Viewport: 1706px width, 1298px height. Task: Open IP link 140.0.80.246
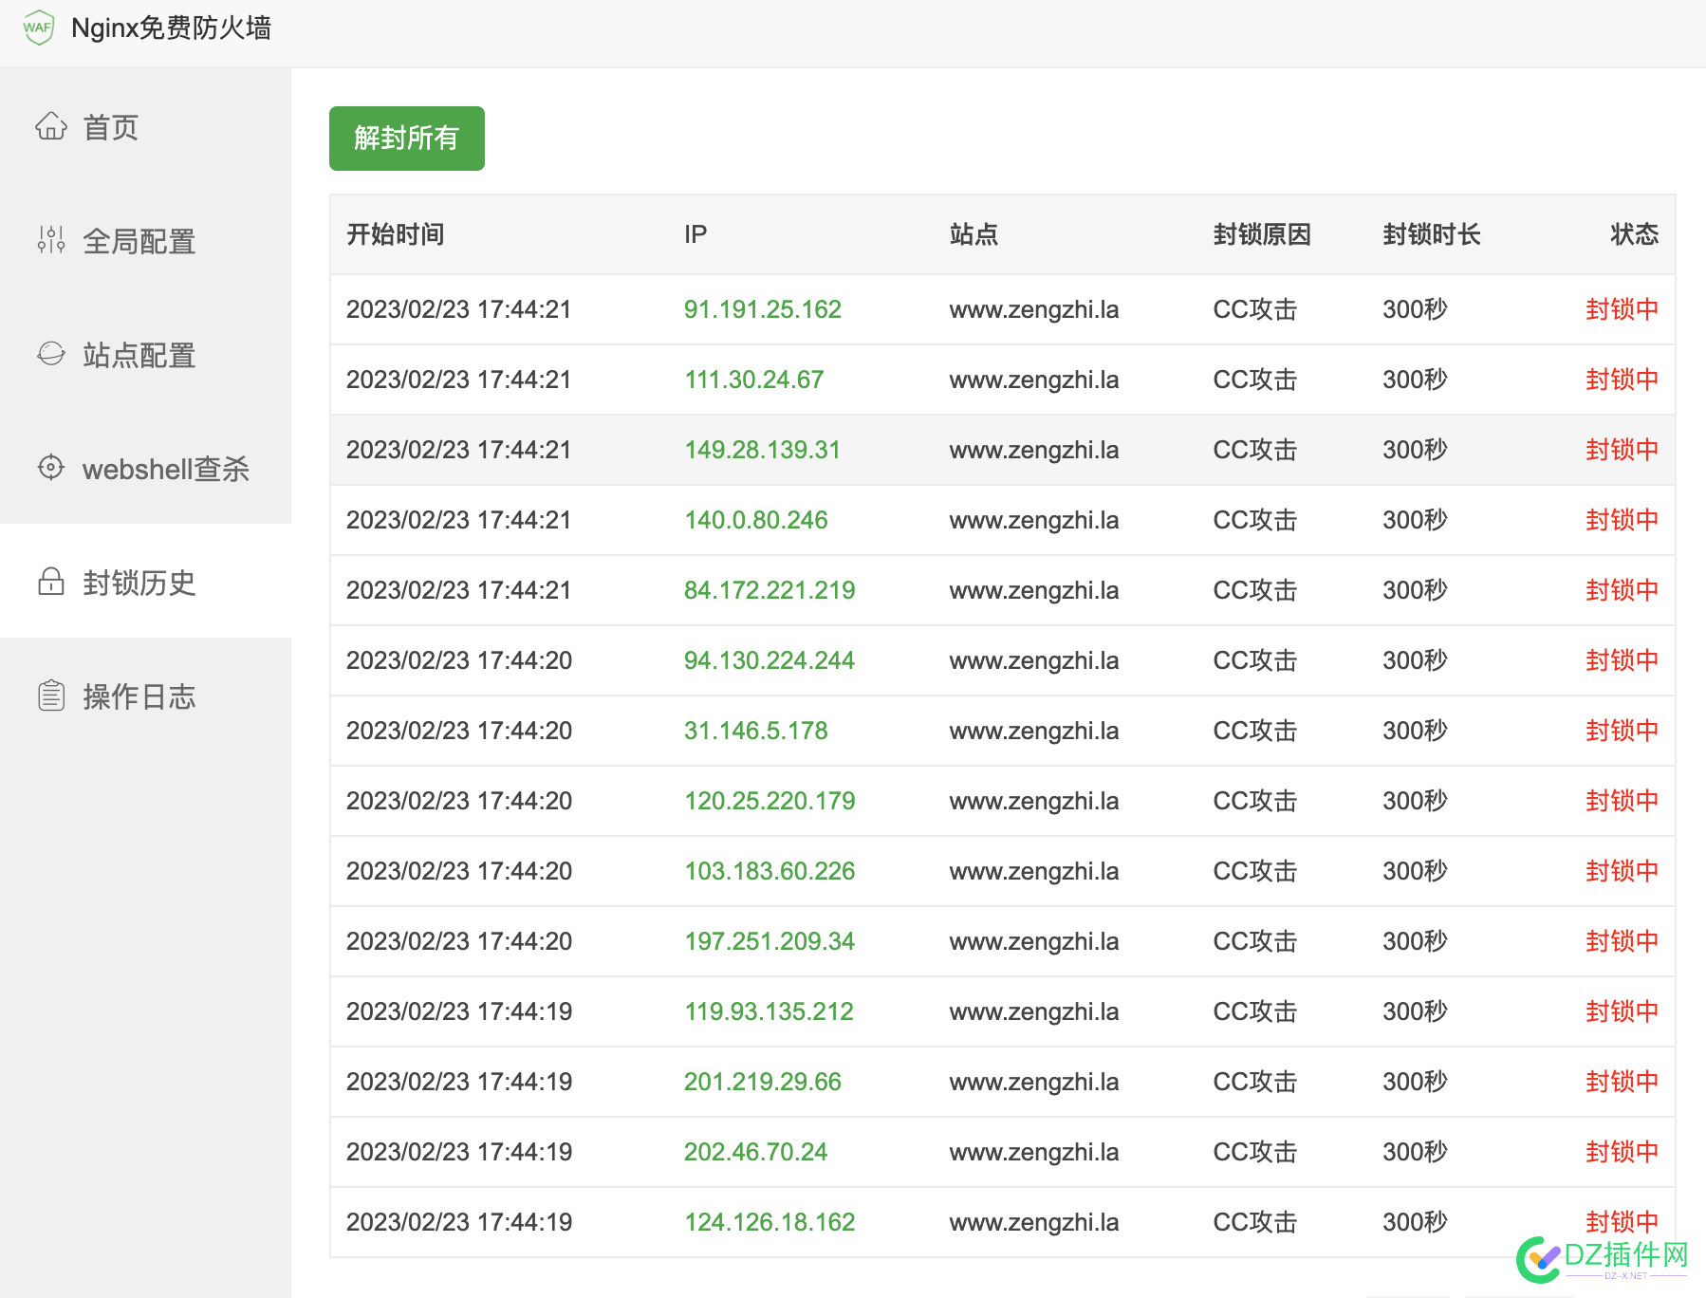click(756, 520)
